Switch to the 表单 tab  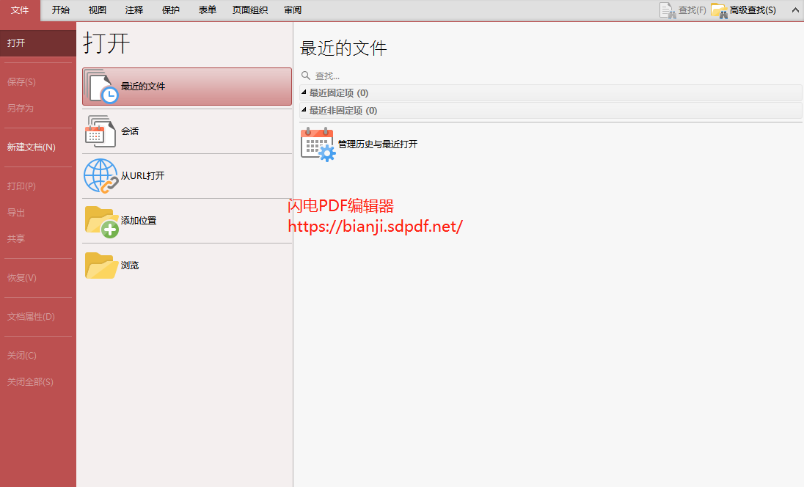click(x=207, y=10)
